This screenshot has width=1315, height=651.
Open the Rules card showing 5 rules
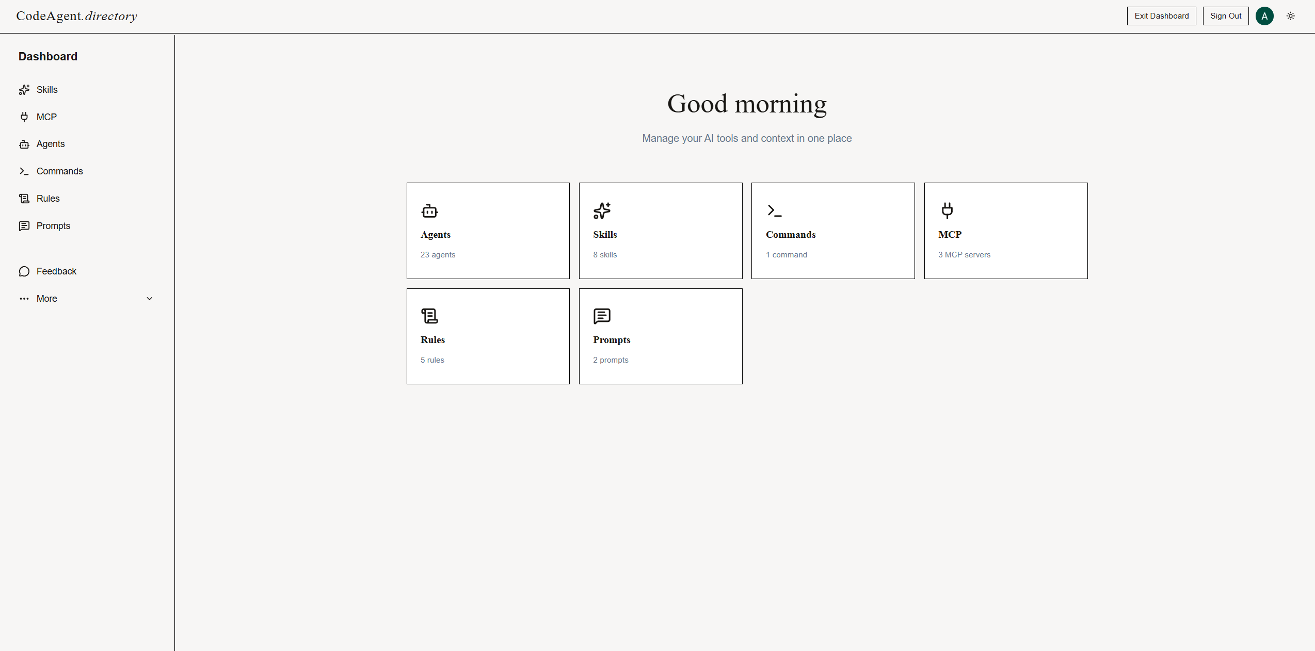point(488,336)
